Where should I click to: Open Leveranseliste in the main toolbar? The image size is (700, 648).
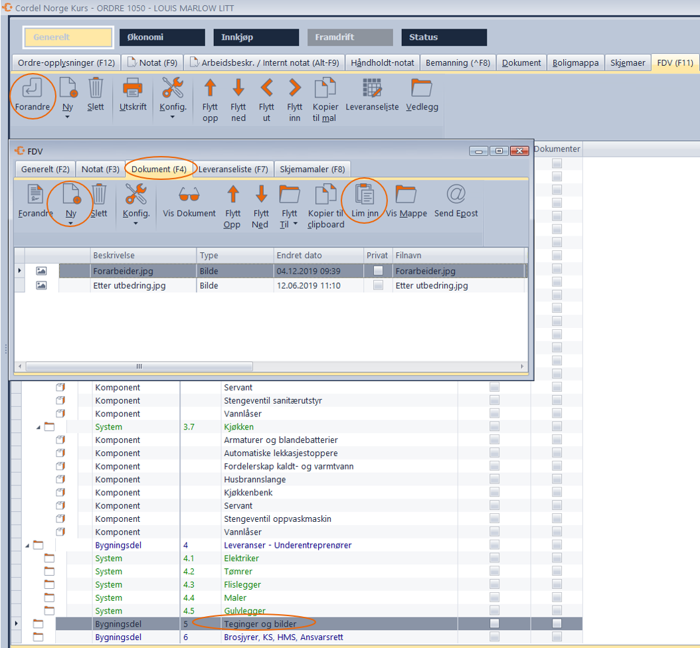(x=372, y=88)
